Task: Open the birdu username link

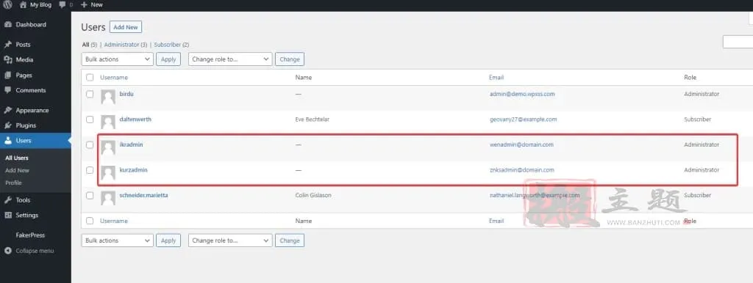Action: pos(126,94)
